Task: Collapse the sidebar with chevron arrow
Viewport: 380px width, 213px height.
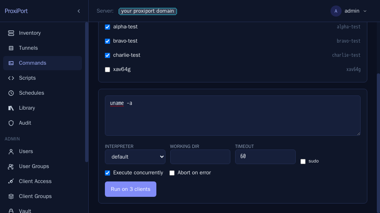Action: tap(79, 11)
